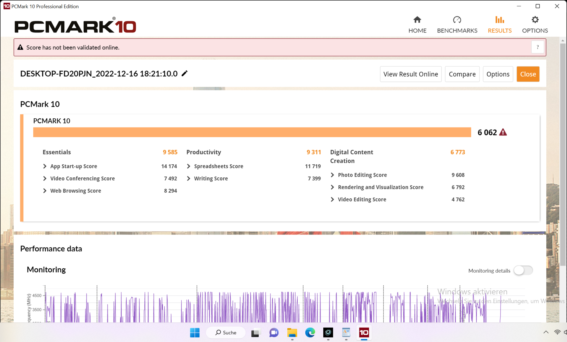This screenshot has height=342, width=567.
Task: Toggle the Monitoring details switch
Action: (x=523, y=270)
